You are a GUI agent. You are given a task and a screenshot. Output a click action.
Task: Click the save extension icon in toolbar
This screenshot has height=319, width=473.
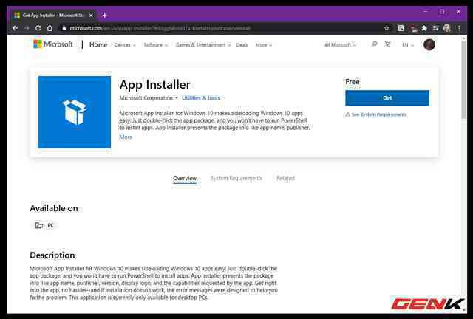401,28
